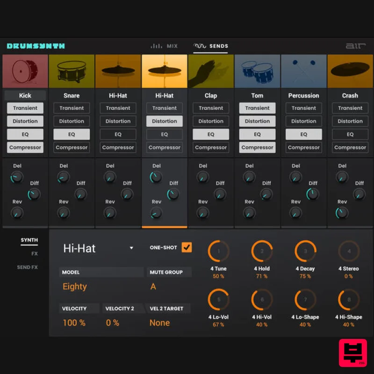Disable the Tom Compressor effect
Screen dimensions: 374x374
[x=257, y=147]
